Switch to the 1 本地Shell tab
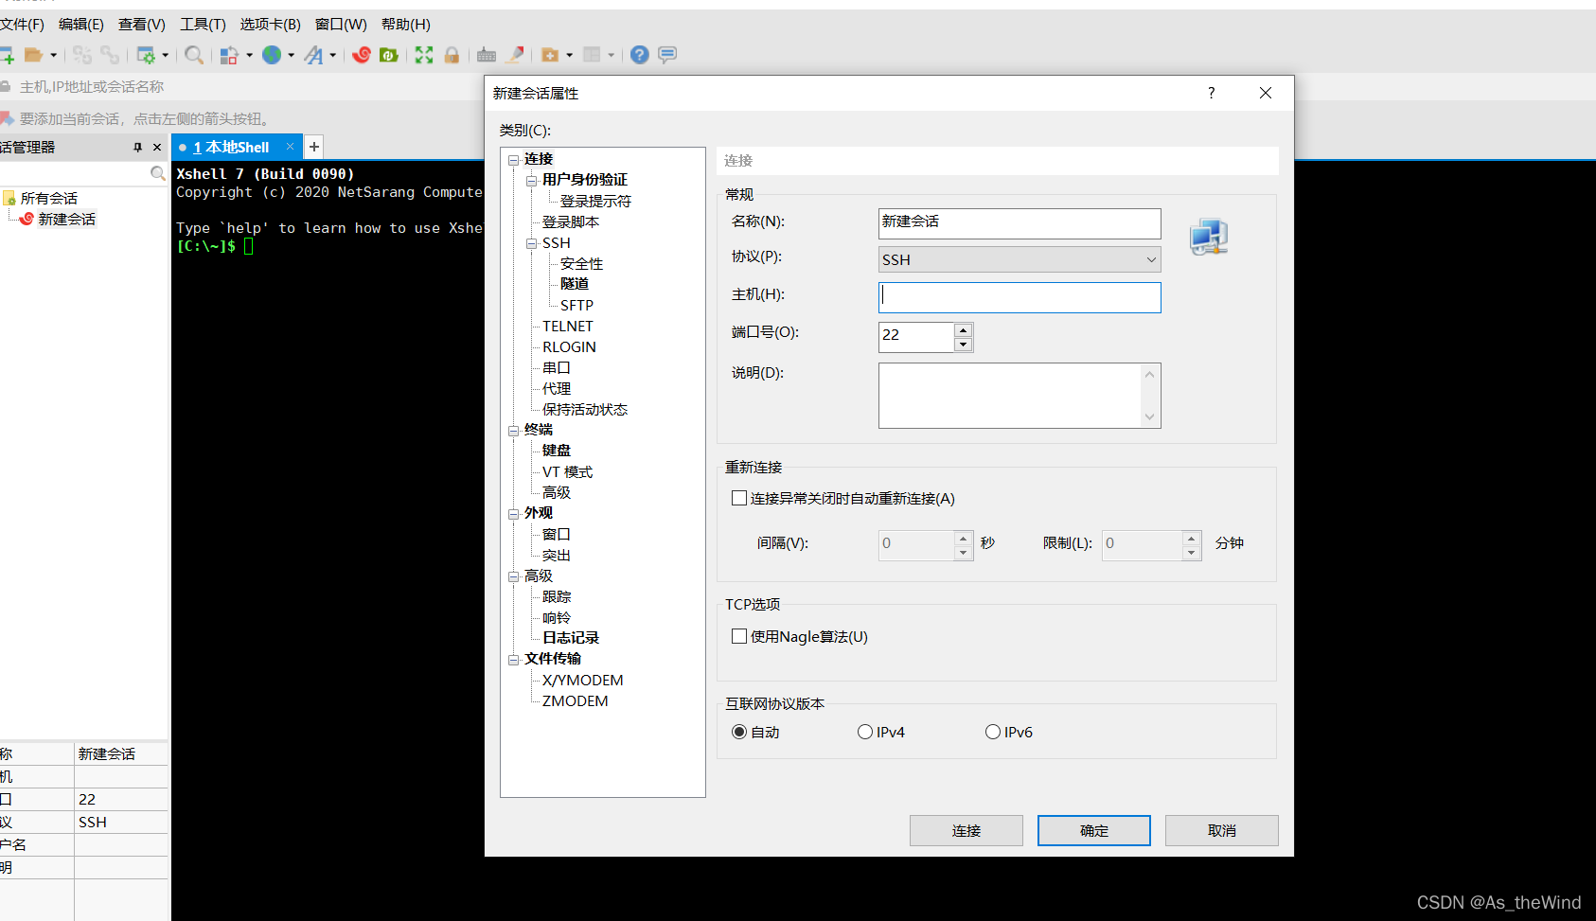Image resolution: width=1596 pixels, height=921 pixels. [237, 147]
